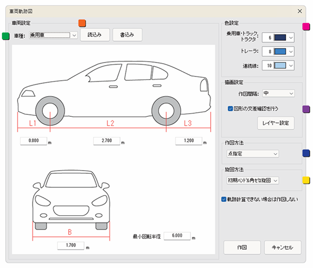Click the L2 wheelbase field showing 2.700
The height and width of the screenshot is (271, 316).
pyautogui.click(x=106, y=141)
